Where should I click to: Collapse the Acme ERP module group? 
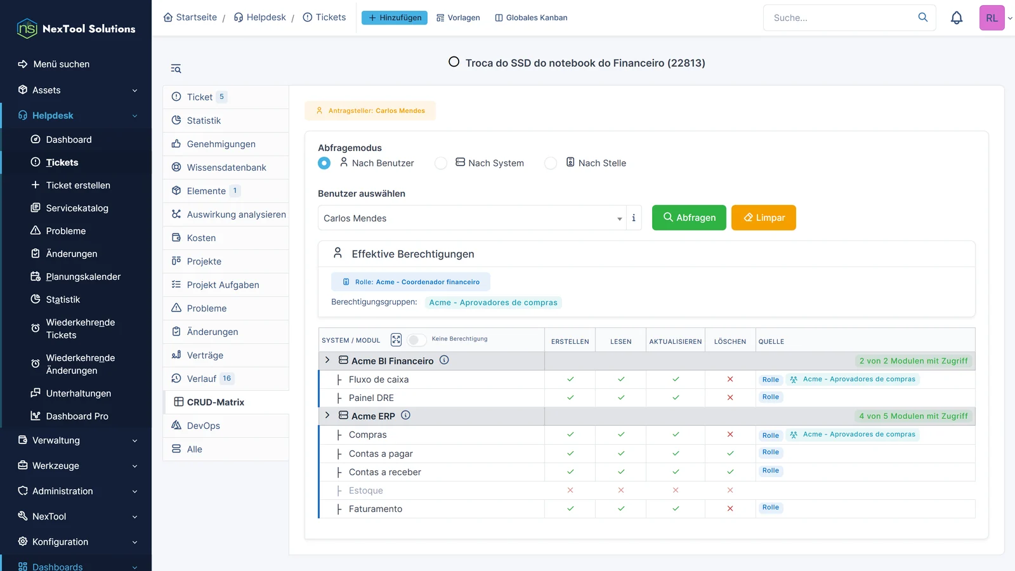coord(327,415)
